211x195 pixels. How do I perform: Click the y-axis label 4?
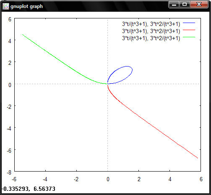coord(10,41)
